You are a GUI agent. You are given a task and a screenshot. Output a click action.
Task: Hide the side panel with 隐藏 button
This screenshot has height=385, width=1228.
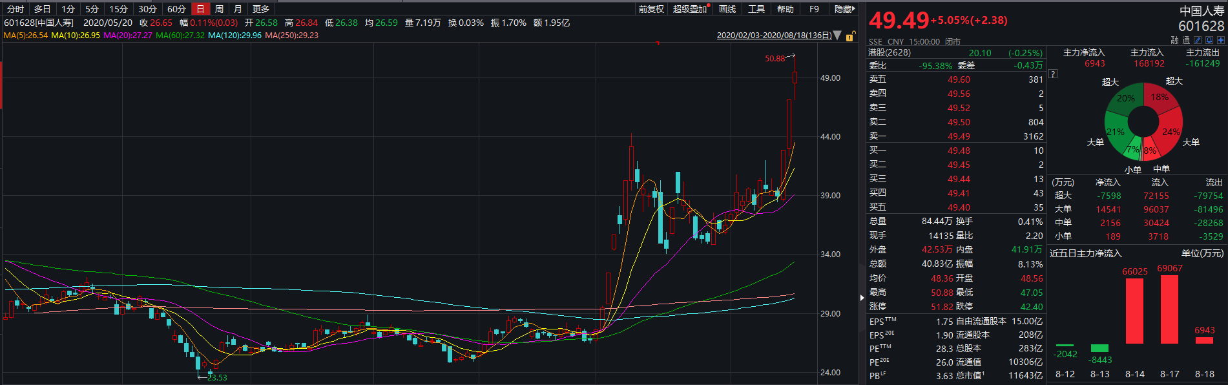(844, 9)
